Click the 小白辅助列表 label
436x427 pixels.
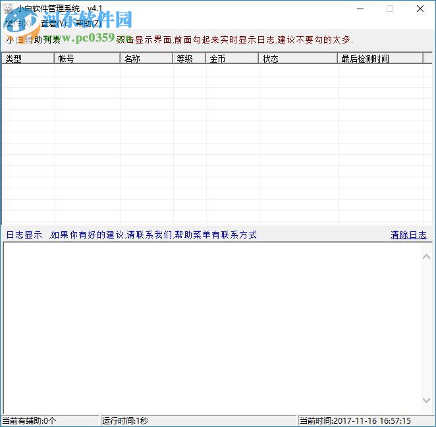coord(34,40)
